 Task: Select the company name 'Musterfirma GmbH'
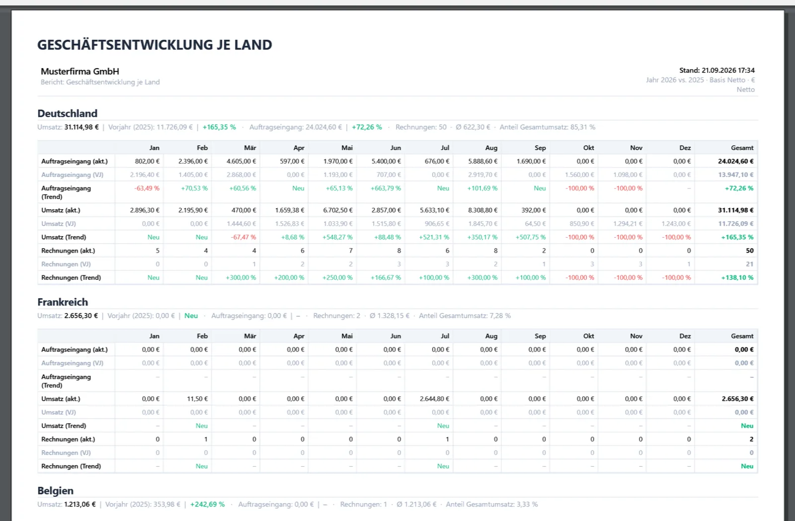click(x=80, y=71)
